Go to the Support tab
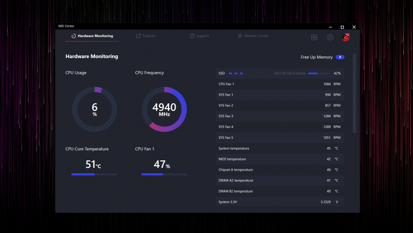413x233 pixels. tap(199, 36)
